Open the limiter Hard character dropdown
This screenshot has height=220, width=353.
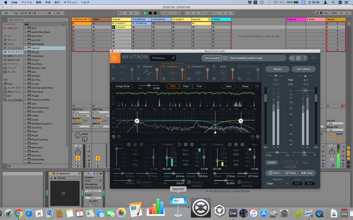(309, 163)
